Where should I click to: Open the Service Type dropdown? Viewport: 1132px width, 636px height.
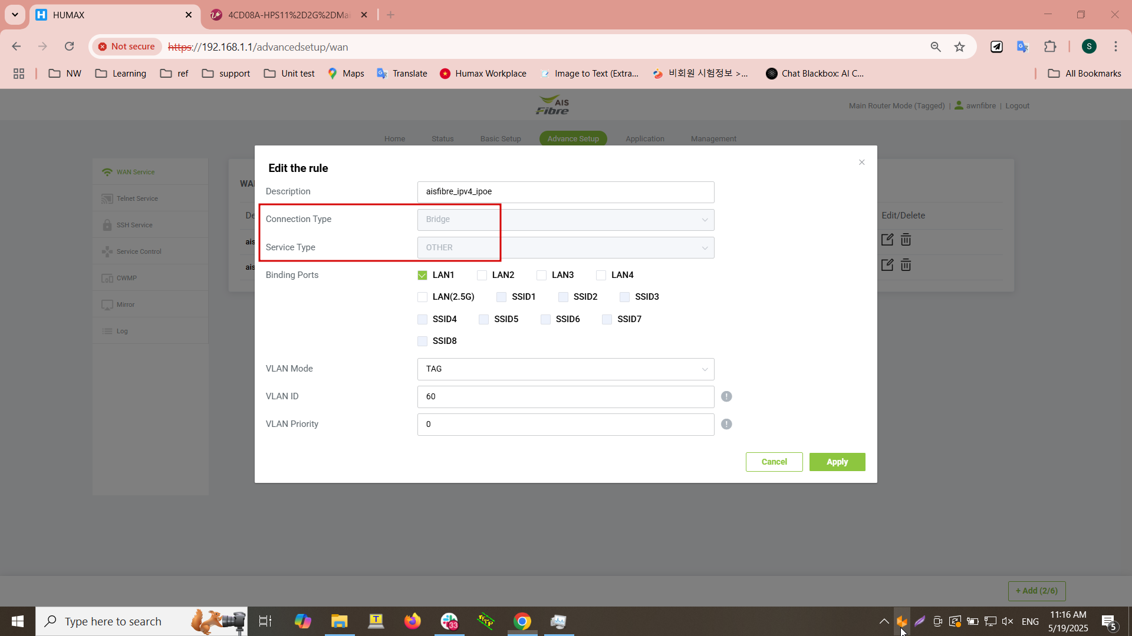tap(565, 248)
